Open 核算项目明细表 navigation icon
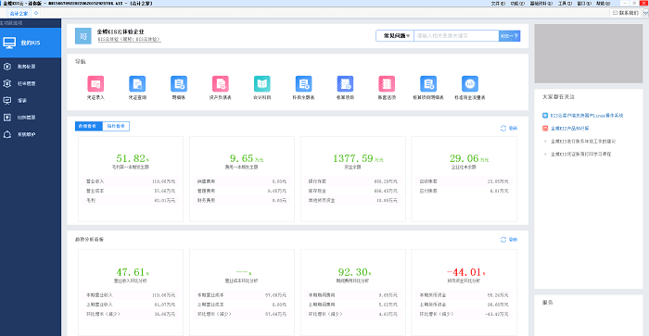The height and width of the screenshot is (336, 649). pos(428,84)
